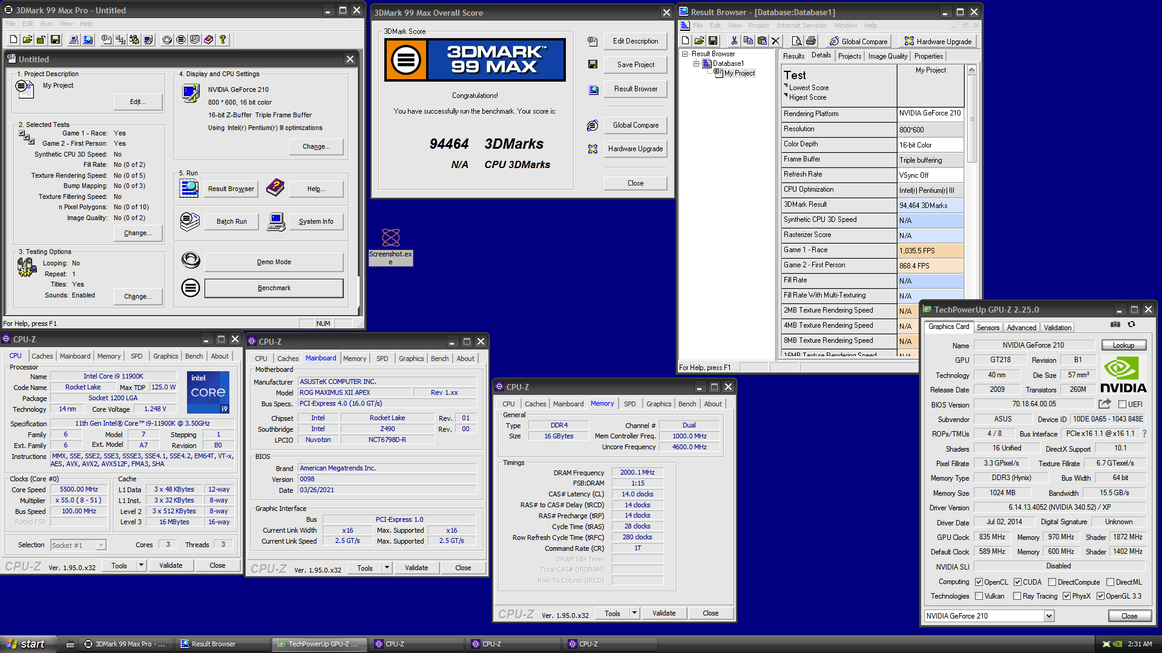Open Screenshot.exe desktop icon
Viewport: 1162px width, 653px height.
391,247
